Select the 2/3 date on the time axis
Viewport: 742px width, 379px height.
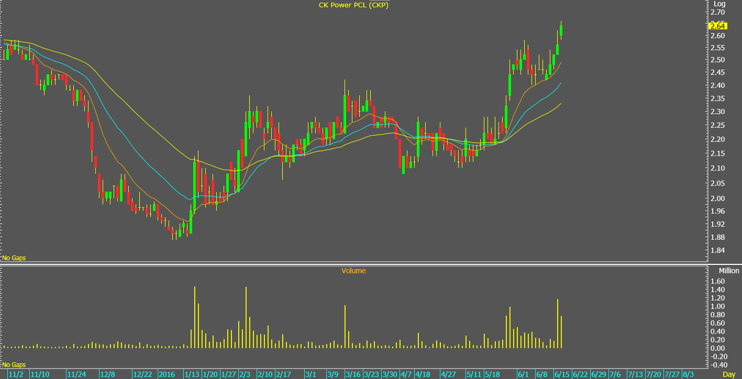(245, 374)
